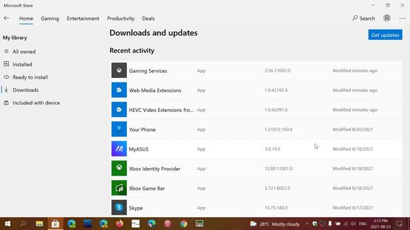
Task: Click Modified 8/20/2021 for Your Phone
Action: (x=353, y=129)
